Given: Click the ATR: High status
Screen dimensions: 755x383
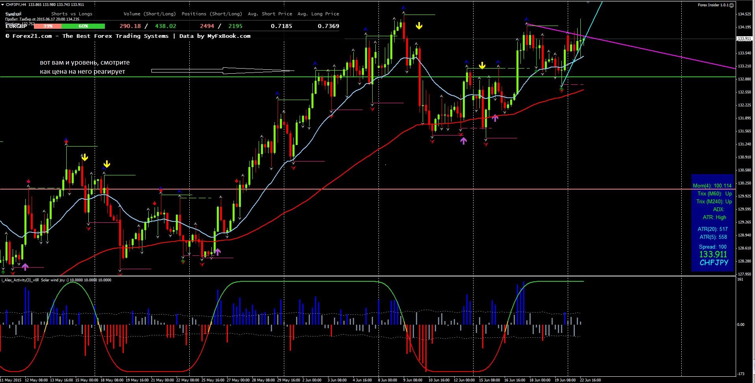Looking at the screenshot, I should [714, 217].
